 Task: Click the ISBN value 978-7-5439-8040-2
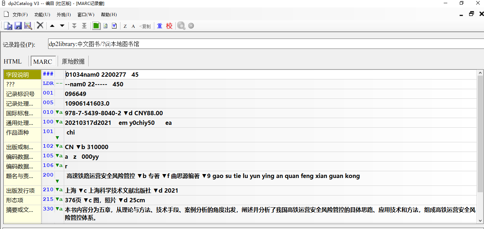point(93,113)
